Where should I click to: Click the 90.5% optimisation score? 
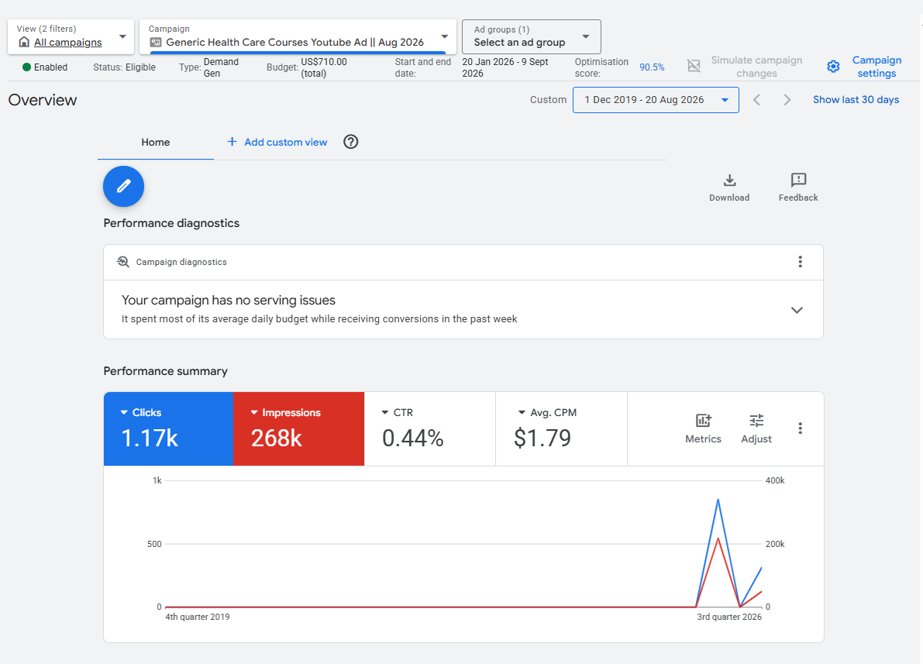652,67
